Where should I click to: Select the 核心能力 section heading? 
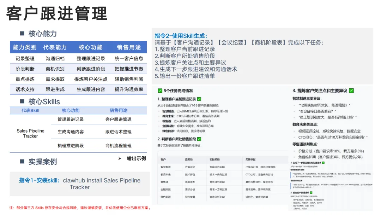[42, 34]
